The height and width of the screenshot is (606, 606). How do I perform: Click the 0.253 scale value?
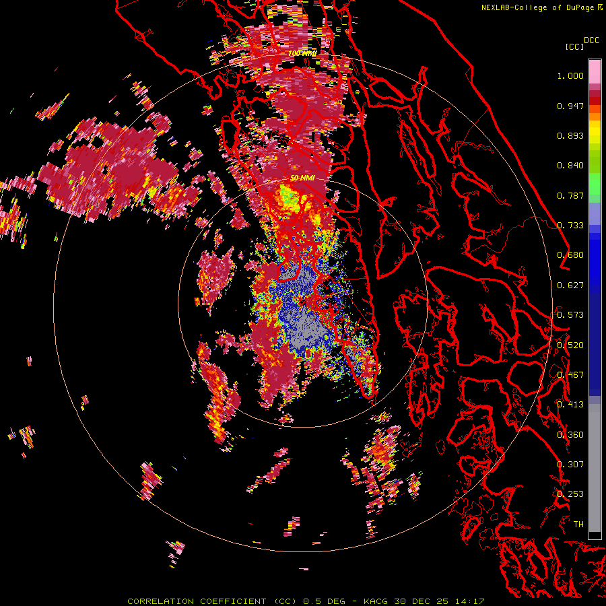tap(570, 494)
